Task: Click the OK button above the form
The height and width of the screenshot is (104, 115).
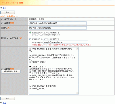Action: 7,12
